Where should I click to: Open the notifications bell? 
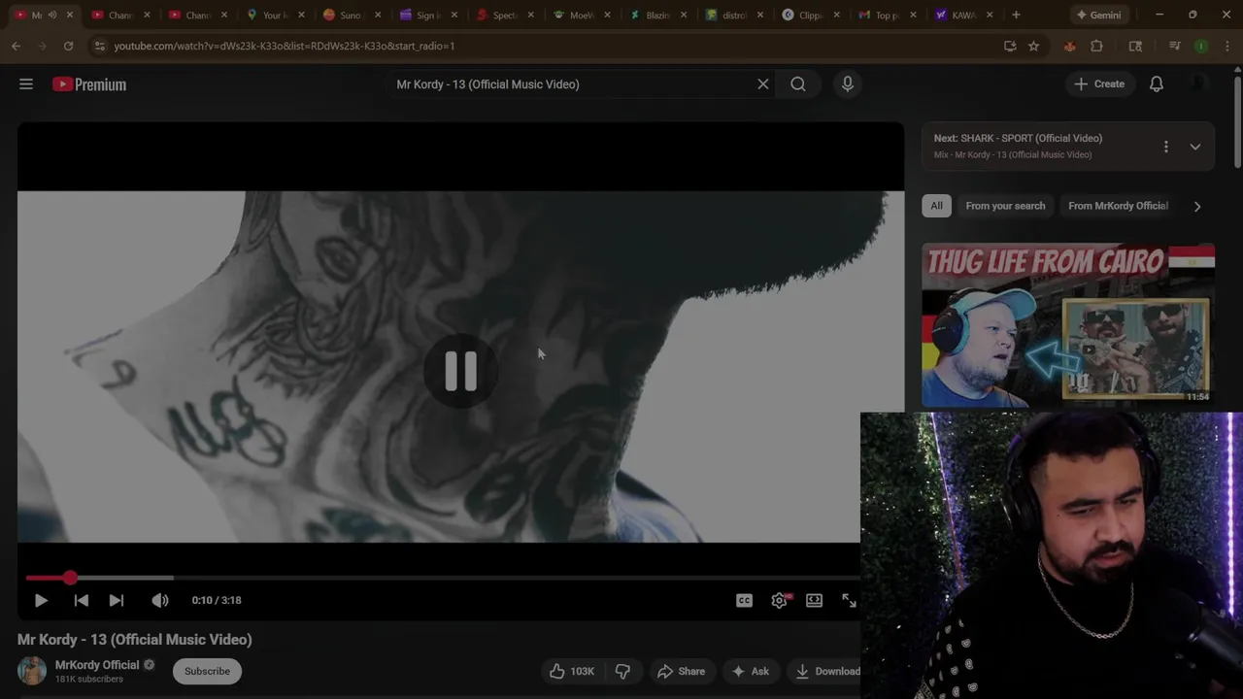(x=1157, y=84)
